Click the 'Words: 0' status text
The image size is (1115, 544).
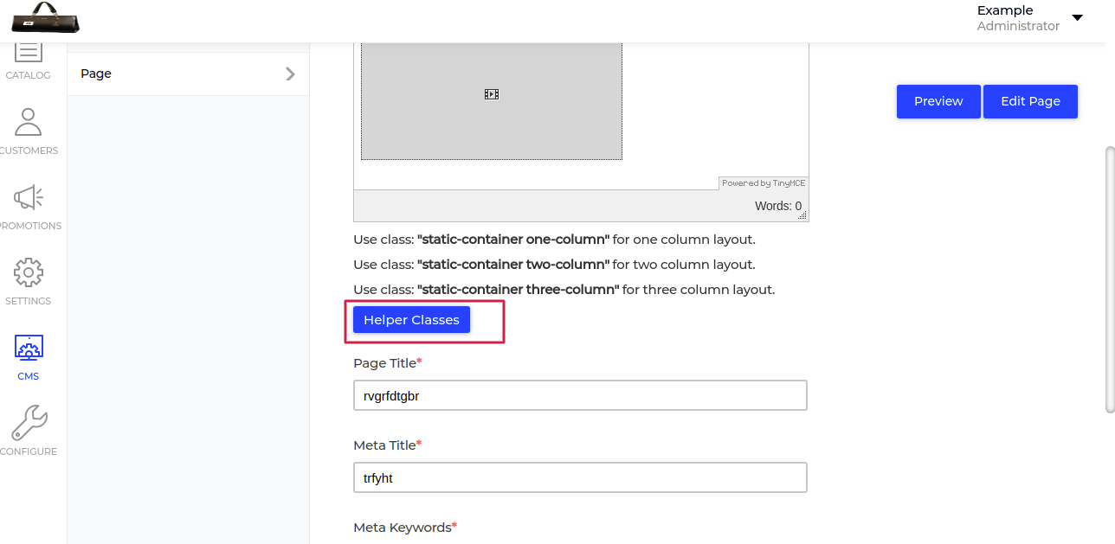[x=778, y=206]
